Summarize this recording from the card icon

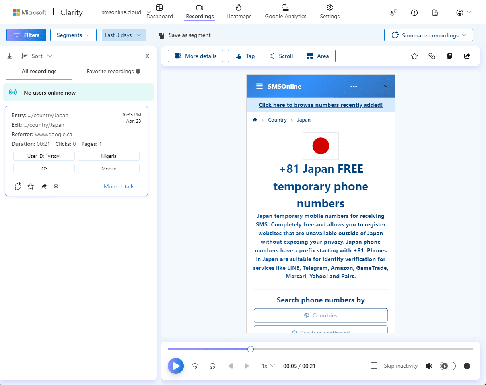[18, 186]
